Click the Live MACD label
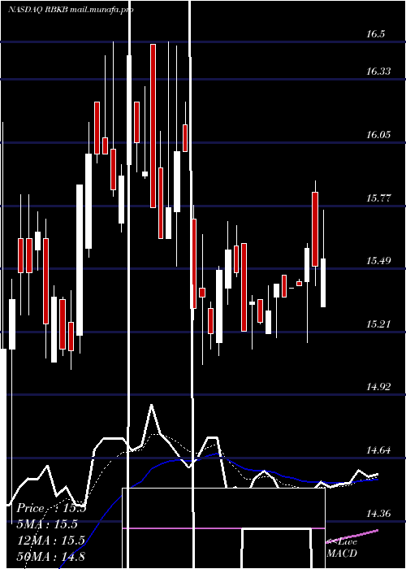The image size is (406, 569). (342, 548)
